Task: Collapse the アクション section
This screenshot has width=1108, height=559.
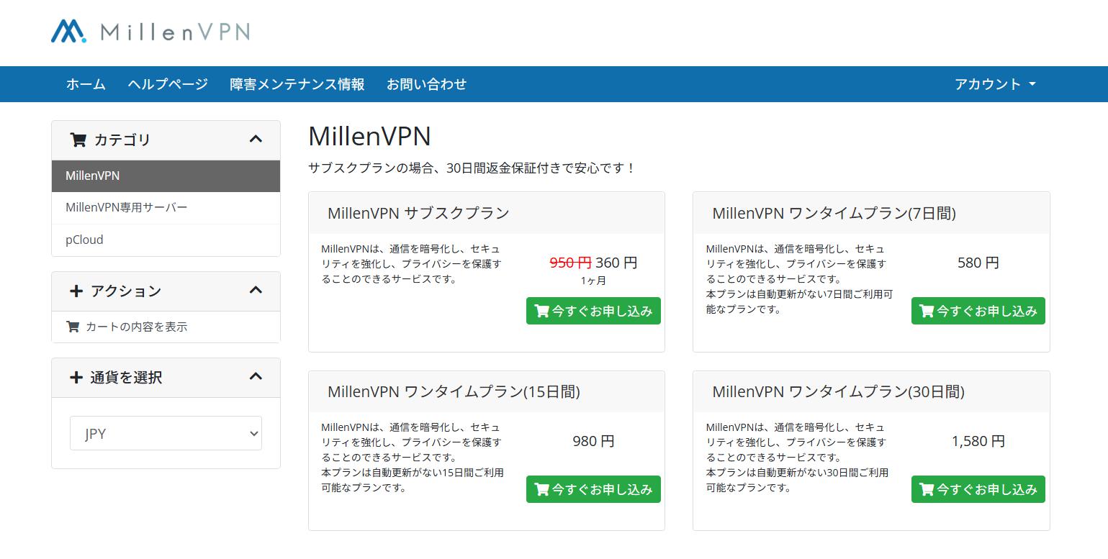Action: point(256,291)
